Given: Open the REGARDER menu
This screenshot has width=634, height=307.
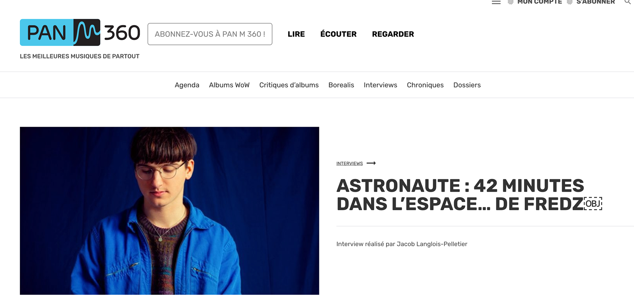Looking at the screenshot, I should [393, 34].
